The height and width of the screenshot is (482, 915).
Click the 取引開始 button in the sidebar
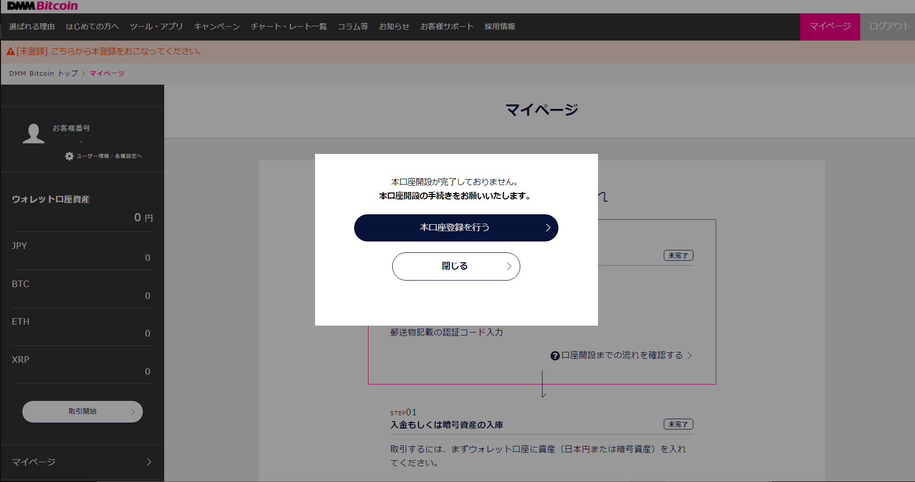[x=82, y=411]
